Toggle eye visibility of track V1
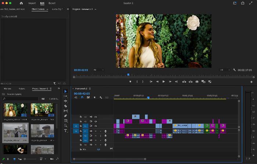Image resolution: width=257 pixels, height=164 pixels. (x=96, y=126)
